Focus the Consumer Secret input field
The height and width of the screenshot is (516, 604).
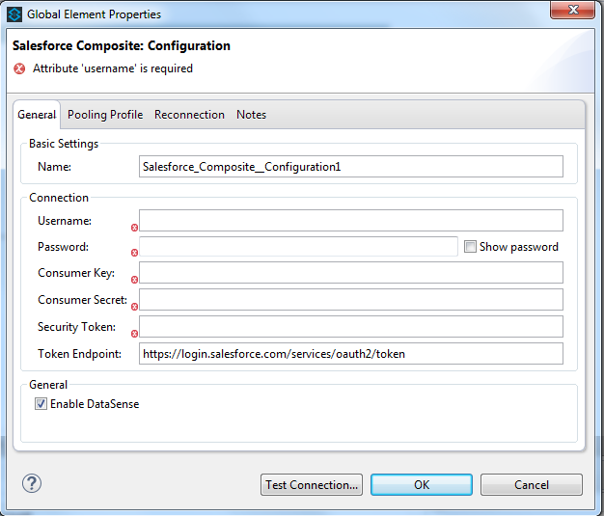(351, 300)
